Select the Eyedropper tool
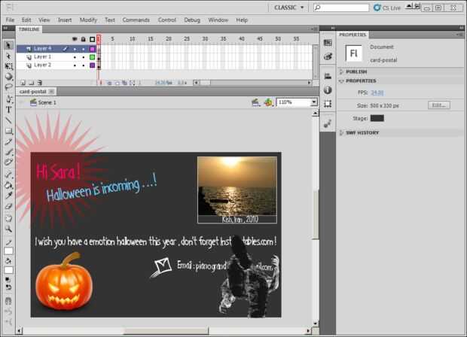The image size is (467, 337). (x=8, y=196)
